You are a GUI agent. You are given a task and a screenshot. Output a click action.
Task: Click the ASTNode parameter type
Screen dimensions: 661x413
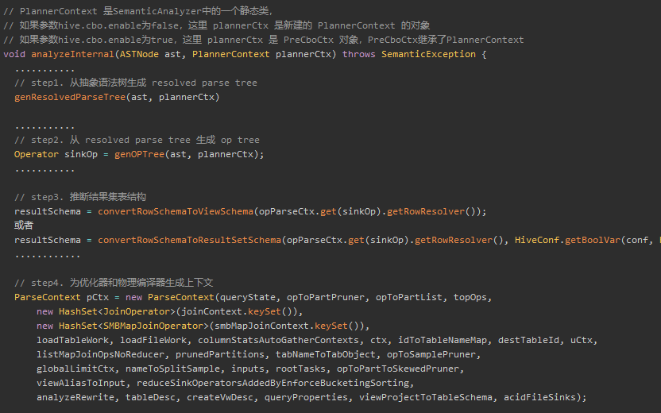coord(137,54)
